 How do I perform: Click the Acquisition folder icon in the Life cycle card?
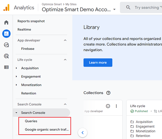coord(132,122)
